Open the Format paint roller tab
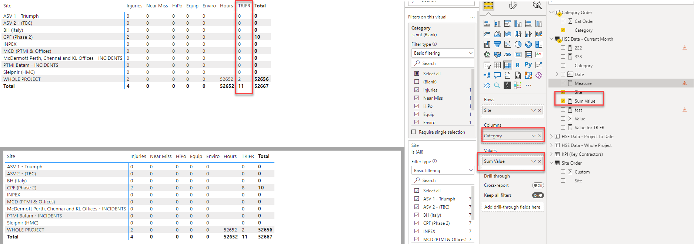 tap(513, 5)
